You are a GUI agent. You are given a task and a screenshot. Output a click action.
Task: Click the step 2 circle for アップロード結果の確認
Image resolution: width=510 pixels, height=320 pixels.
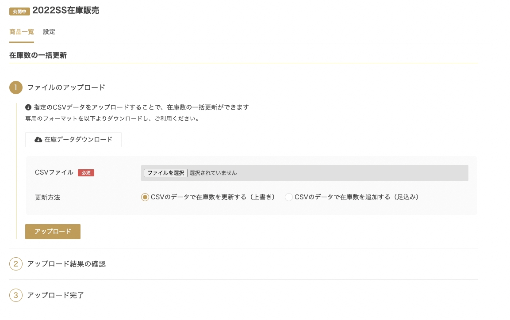coord(15,263)
